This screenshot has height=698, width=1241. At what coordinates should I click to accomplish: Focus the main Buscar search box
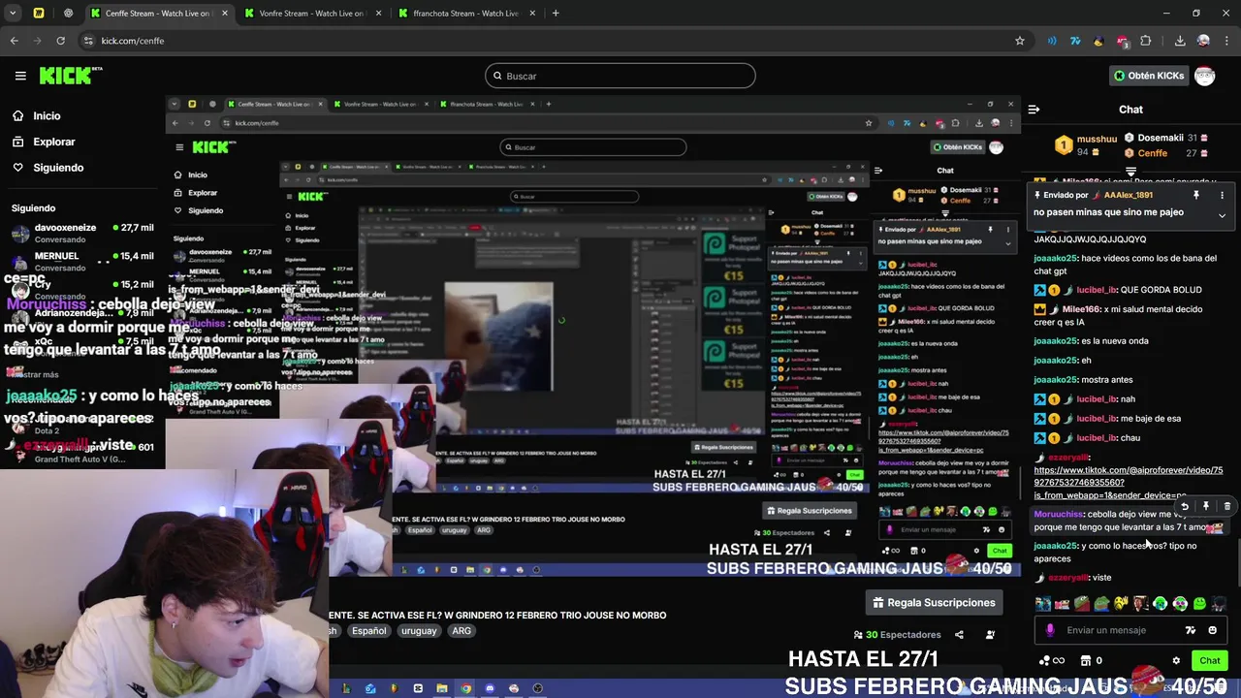coord(620,76)
